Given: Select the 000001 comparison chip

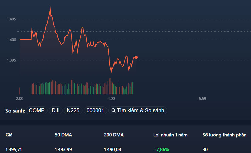Looking at the screenshot, I should (95, 110).
